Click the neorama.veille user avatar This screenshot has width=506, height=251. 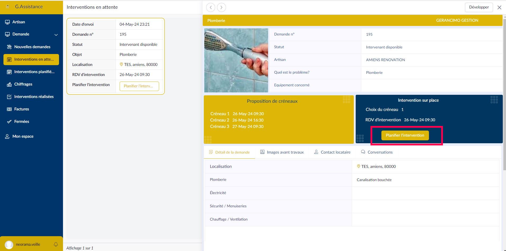9,244
